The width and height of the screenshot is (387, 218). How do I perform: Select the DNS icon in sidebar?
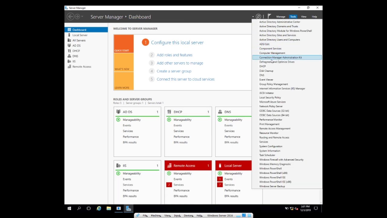pos(69,56)
